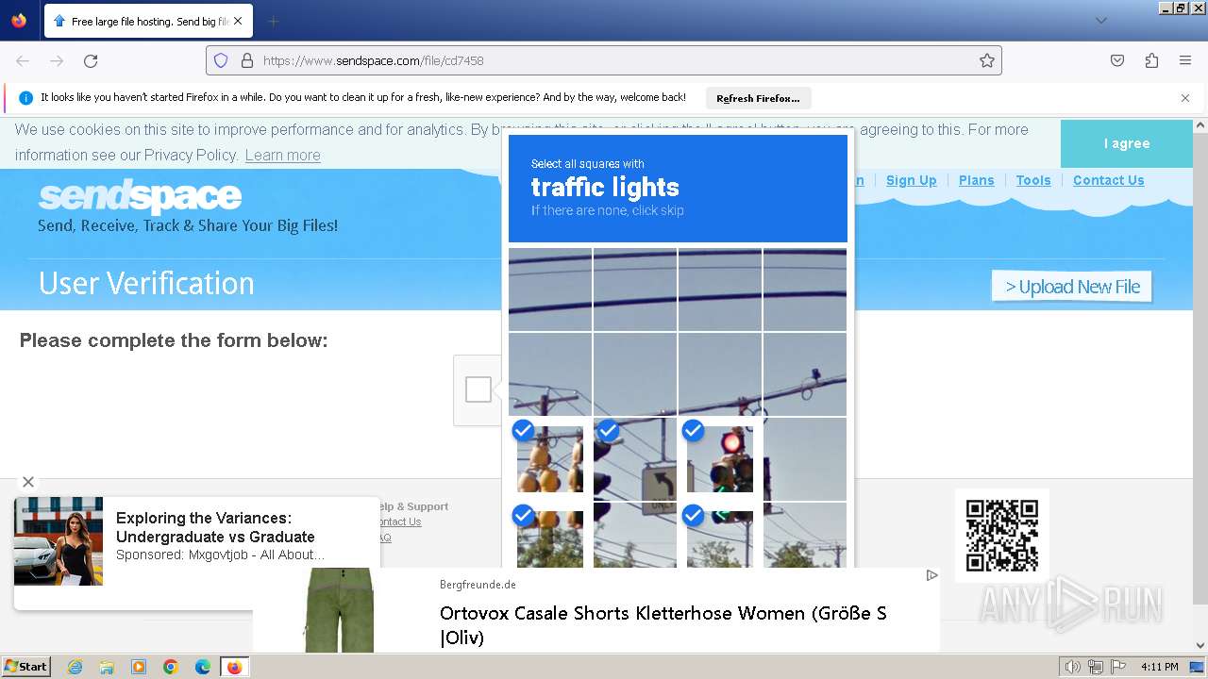Open the Save to Pocket icon
1208x679 pixels.
pos(1117,60)
